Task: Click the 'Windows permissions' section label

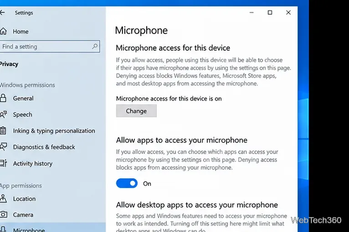Action: pyautogui.click(x=27, y=85)
